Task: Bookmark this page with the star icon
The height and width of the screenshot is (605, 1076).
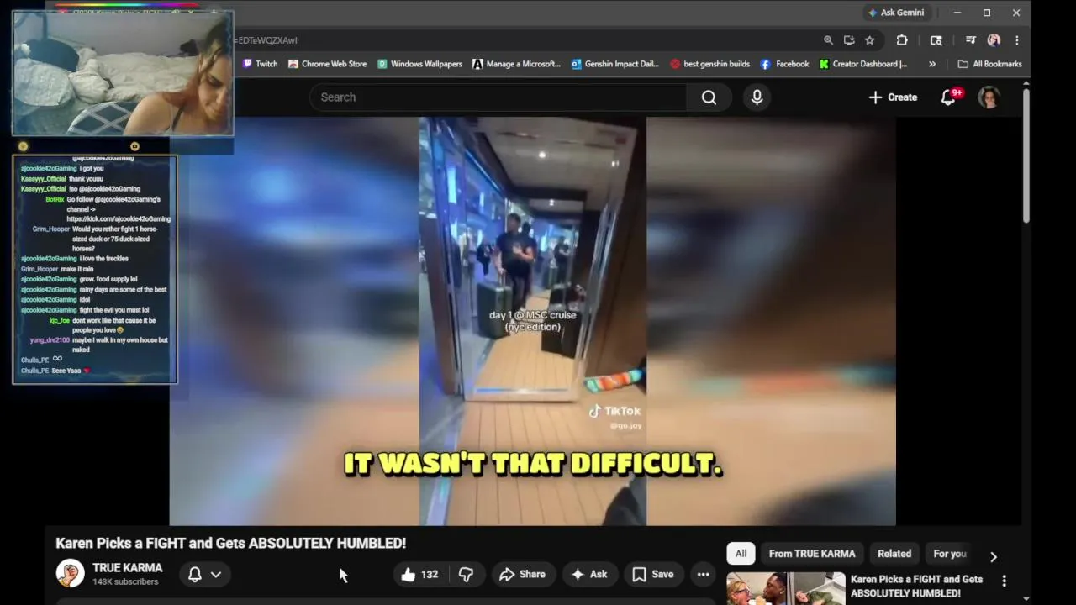Action: coord(869,40)
